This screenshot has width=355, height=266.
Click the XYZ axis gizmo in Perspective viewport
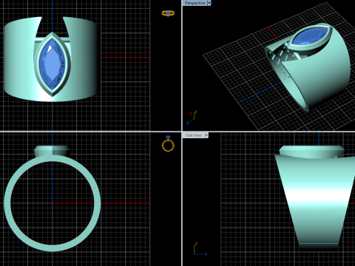tap(192, 117)
